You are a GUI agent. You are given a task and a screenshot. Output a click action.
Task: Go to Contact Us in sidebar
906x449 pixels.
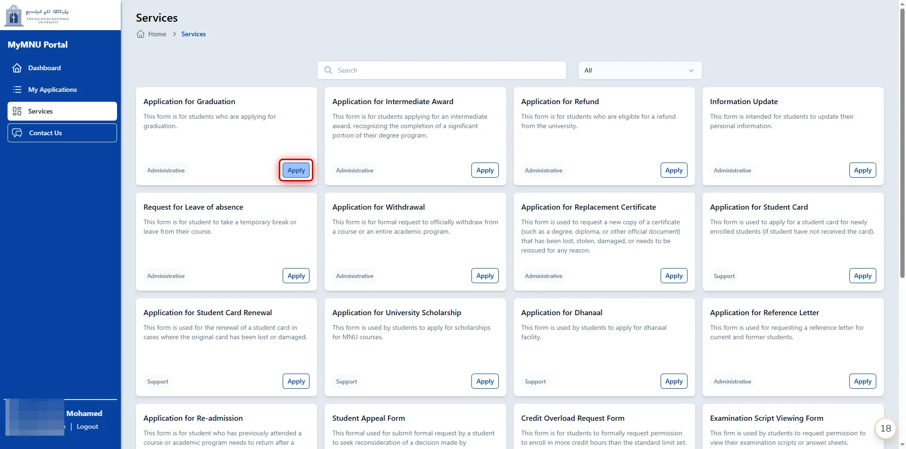coord(45,133)
